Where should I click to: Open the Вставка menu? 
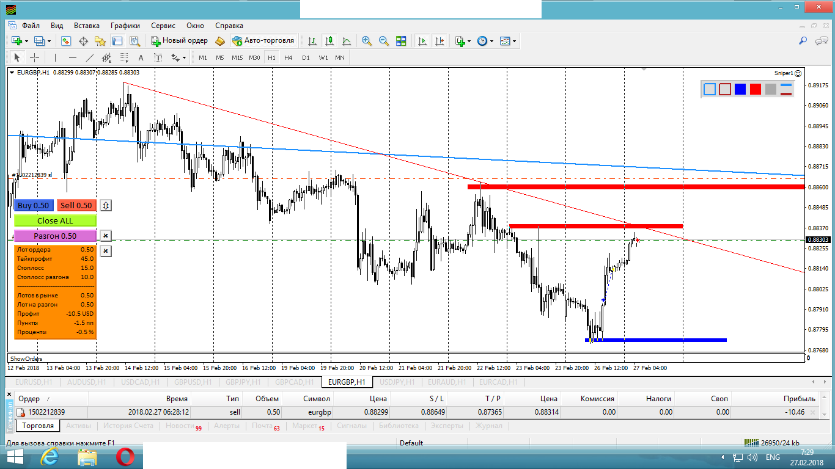(87, 26)
